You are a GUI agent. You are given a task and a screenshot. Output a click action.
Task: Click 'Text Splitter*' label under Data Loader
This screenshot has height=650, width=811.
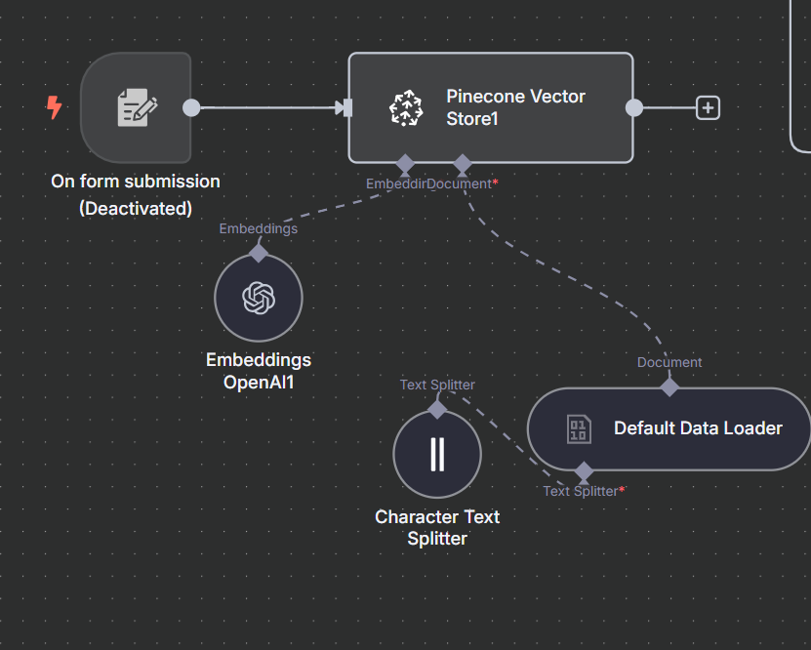[x=584, y=491]
